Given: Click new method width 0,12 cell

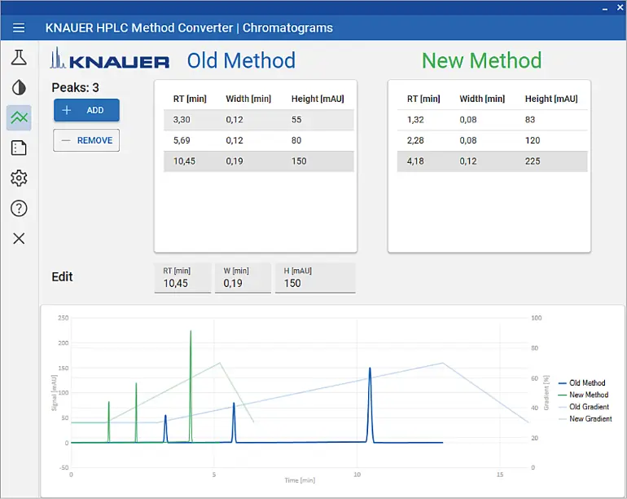Looking at the screenshot, I should [x=468, y=161].
